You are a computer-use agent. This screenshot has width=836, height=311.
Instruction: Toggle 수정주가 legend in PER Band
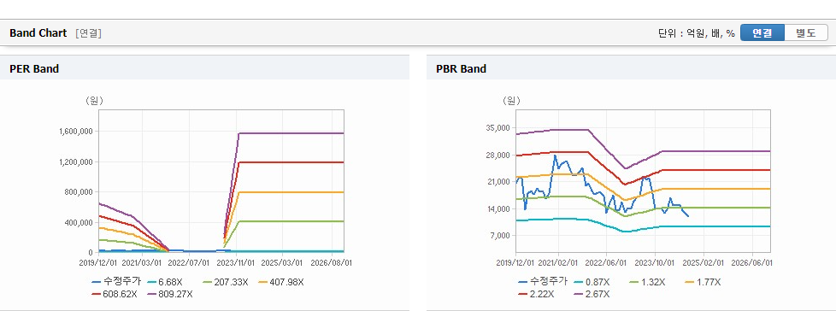point(116,282)
